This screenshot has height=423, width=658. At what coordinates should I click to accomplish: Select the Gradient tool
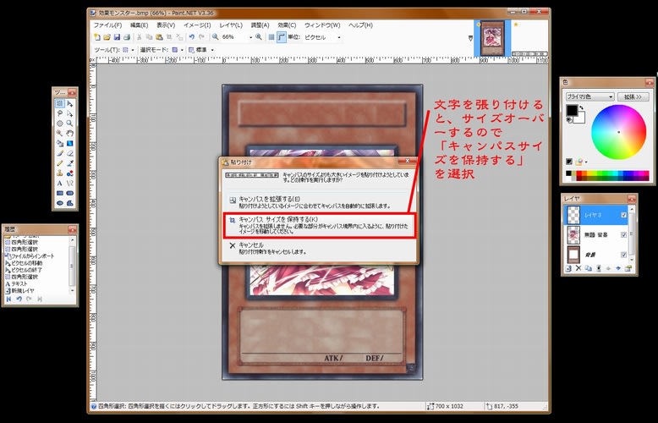point(69,144)
